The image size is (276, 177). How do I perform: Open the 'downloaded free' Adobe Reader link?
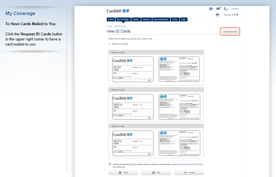coord(191,164)
